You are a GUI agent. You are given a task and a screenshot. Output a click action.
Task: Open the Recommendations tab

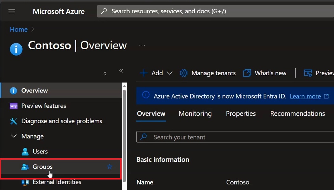[x=297, y=113]
